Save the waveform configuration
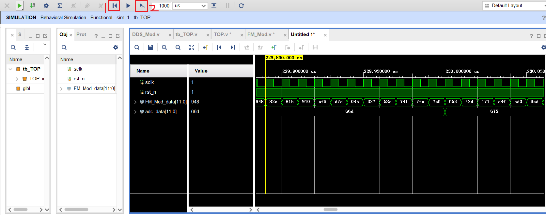 pyautogui.click(x=150, y=47)
